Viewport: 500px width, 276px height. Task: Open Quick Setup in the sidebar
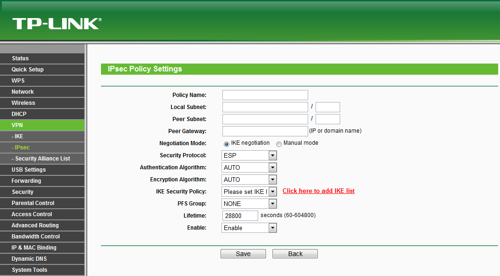pos(42,70)
